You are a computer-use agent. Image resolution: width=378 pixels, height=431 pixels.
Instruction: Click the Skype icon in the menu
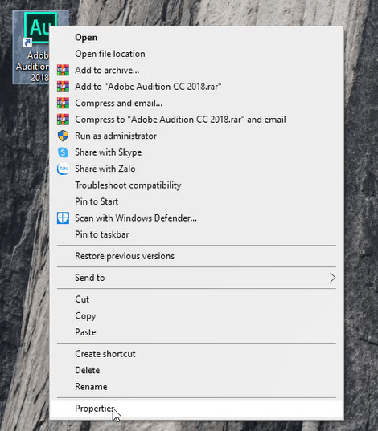pos(63,152)
